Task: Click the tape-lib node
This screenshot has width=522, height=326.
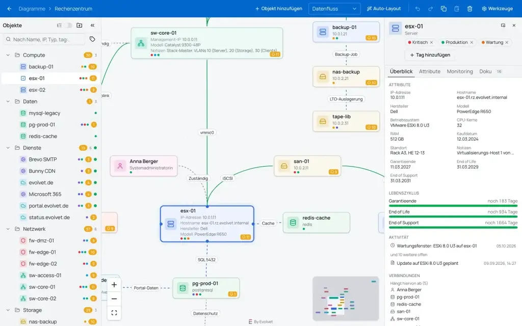Action: coord(346,121)
